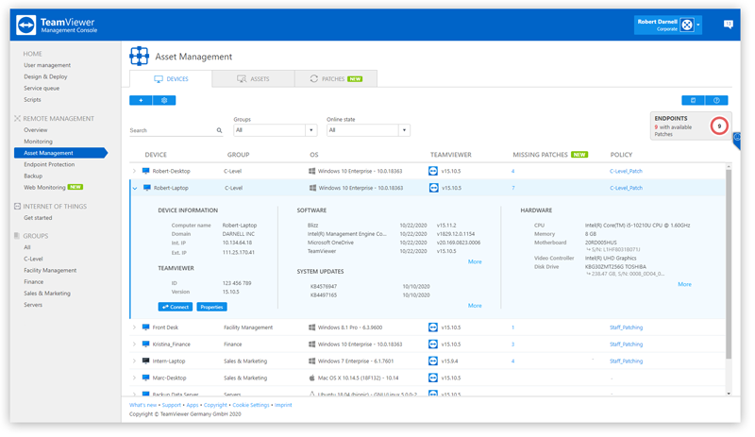Expand the Intern-Laptop row
The height and width of the screenshot is (437, 755).
click(134, 361)
